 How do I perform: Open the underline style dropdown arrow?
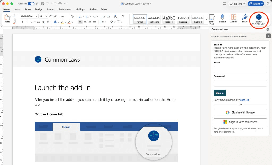[x=35, y=22]
